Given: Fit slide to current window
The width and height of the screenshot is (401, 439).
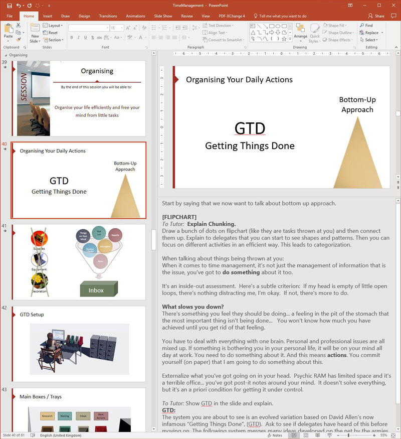Looking at the screenshot, I should (393, 435).
